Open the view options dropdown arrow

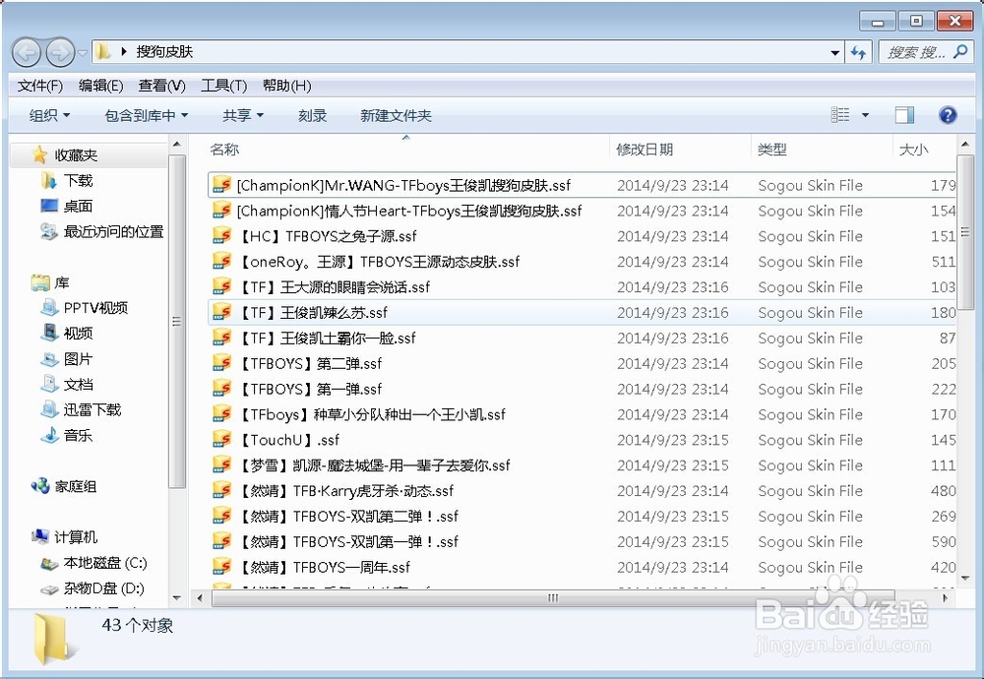(x=865, y=115)
